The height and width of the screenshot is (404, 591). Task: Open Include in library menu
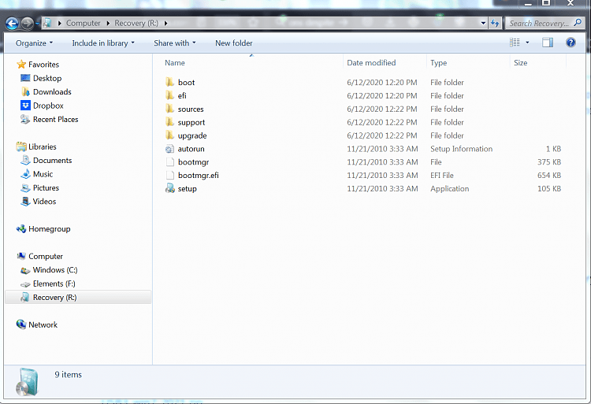click(x=103, y=43)
